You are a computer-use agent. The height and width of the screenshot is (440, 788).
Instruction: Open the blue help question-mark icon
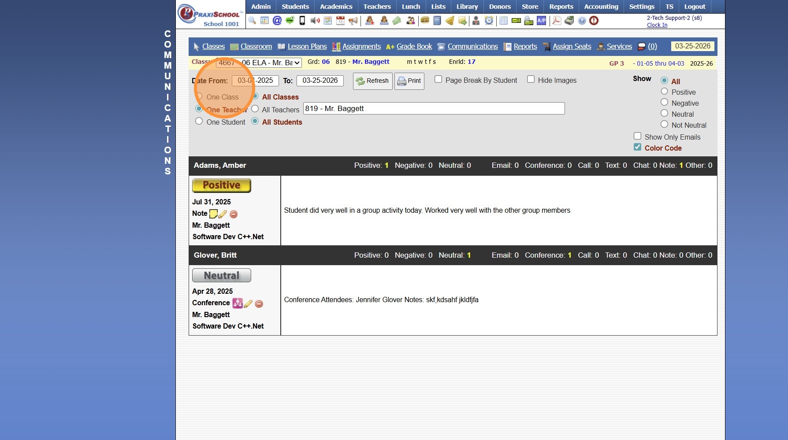point(582,21)
